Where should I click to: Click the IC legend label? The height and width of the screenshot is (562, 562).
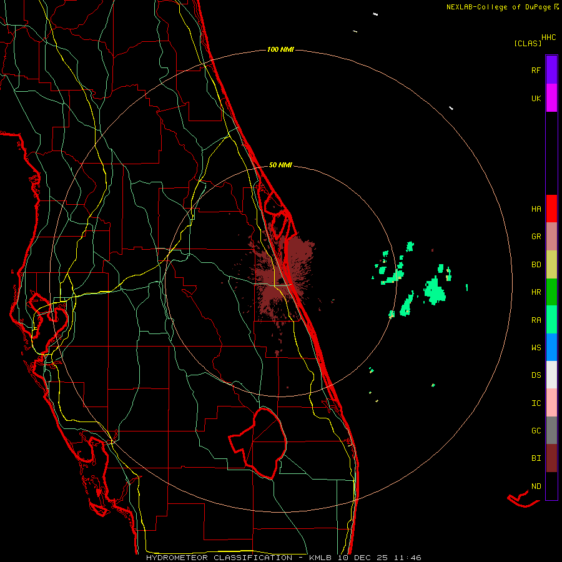pyautogui.click(x=536, y=403)
